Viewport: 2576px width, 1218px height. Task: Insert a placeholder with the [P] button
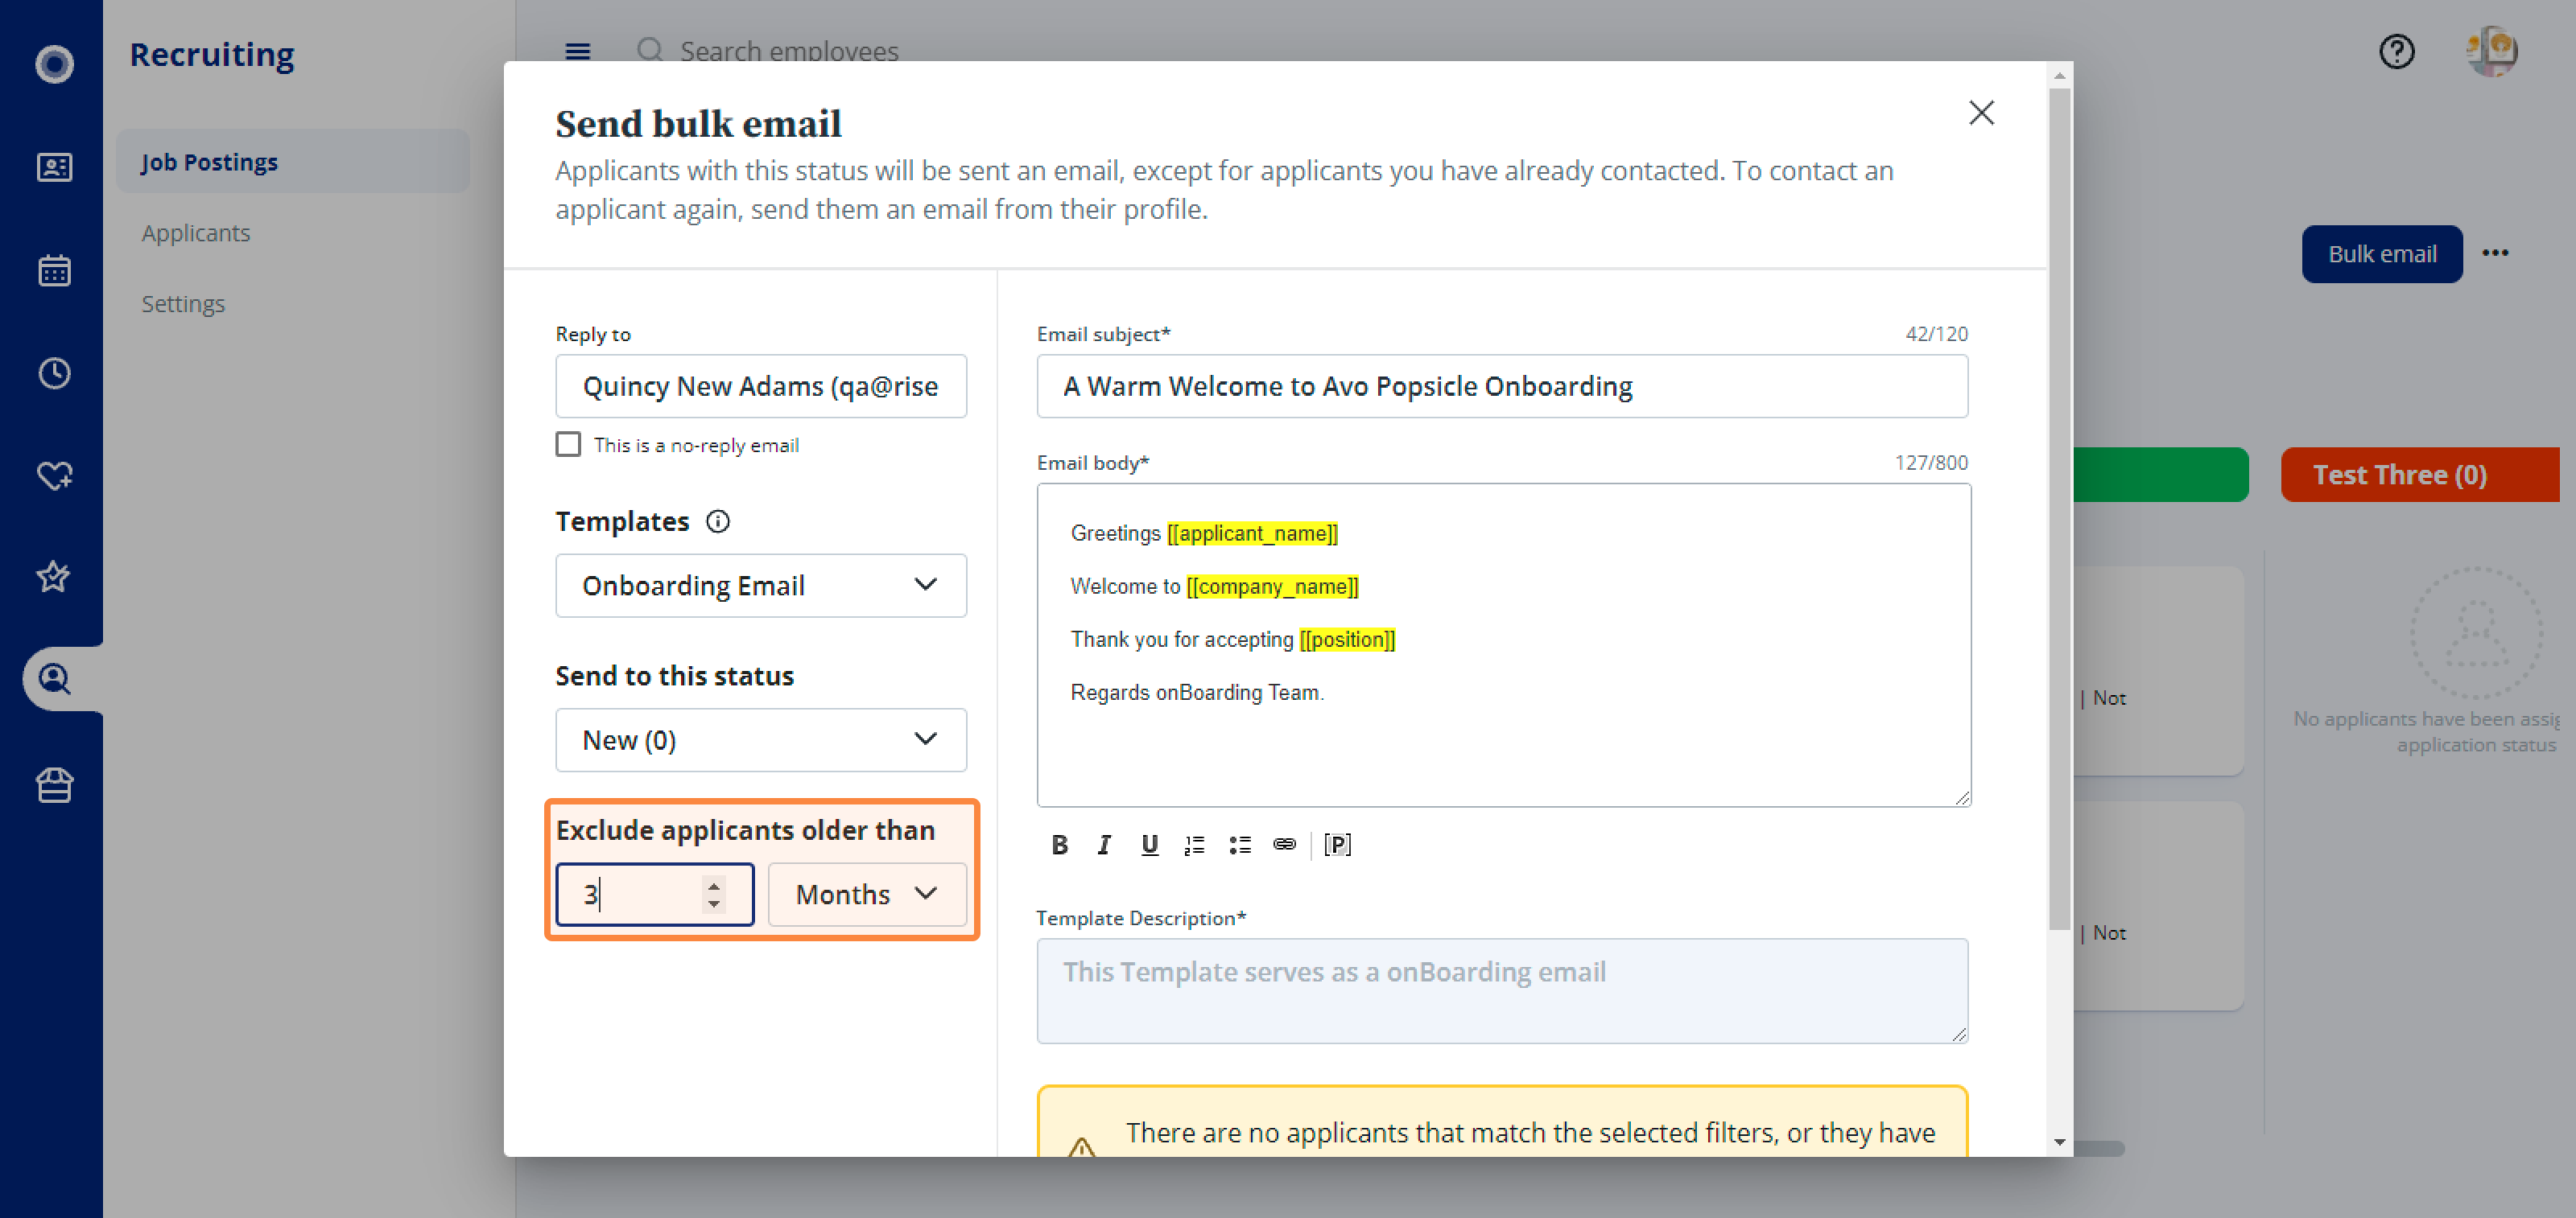[x=1337, y=846]
